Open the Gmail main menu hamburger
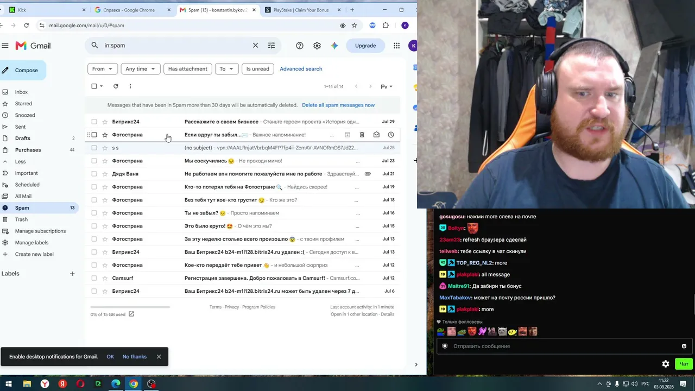The image size is (695, 391). (x=5, y=46)
